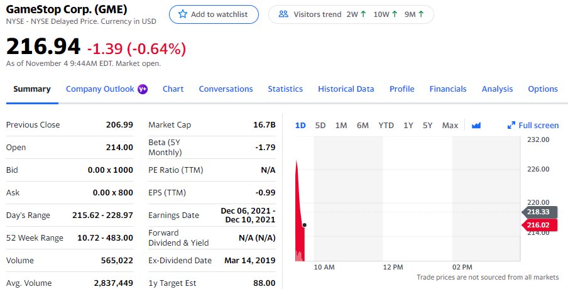Image resolution: width=568 pixels, height=289 pixels.
Task: Click the Volume value 565,022
Action: click(117, 260)
